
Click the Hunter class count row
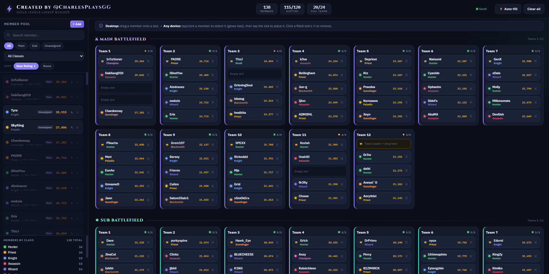43,247
